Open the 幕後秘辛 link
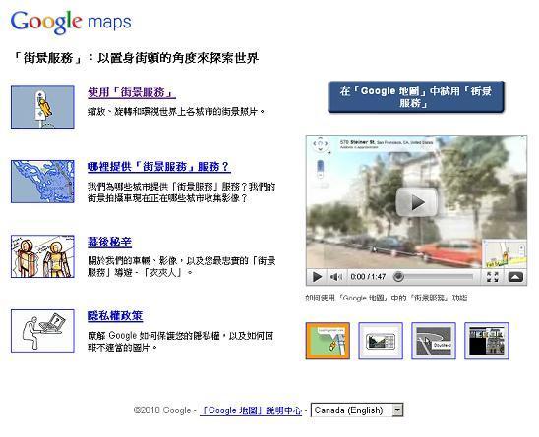Screen dimensions: 539x437 coord(109,242)
